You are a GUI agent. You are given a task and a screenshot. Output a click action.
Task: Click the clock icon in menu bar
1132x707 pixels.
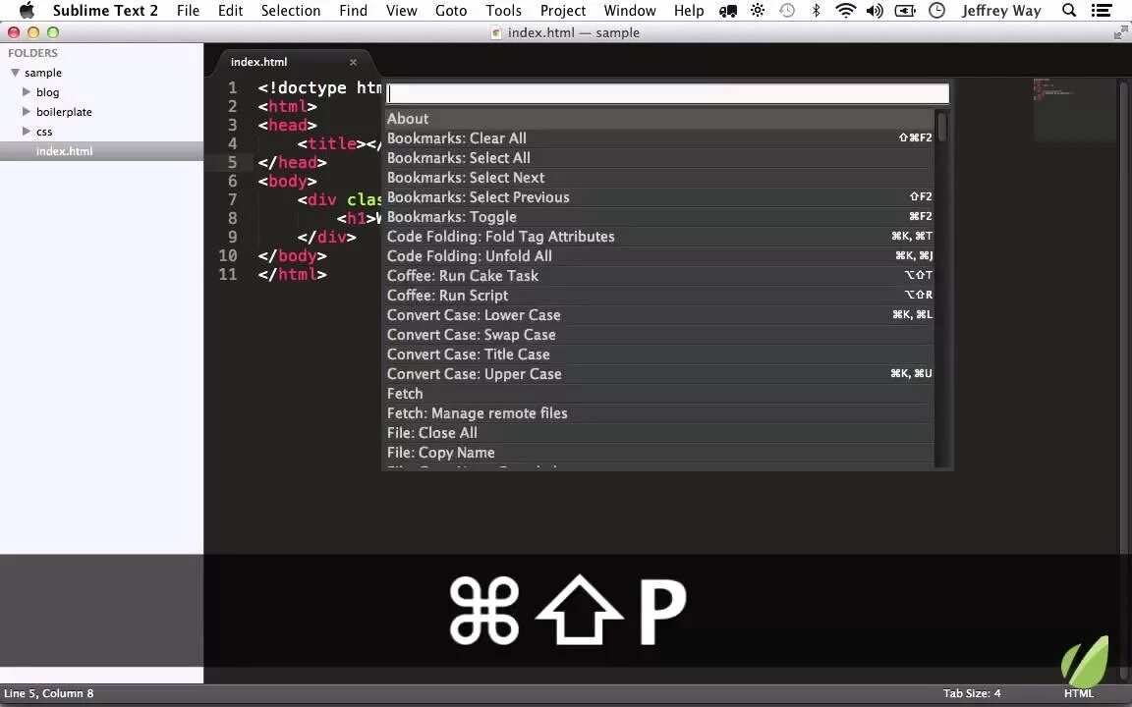[936, 10]
